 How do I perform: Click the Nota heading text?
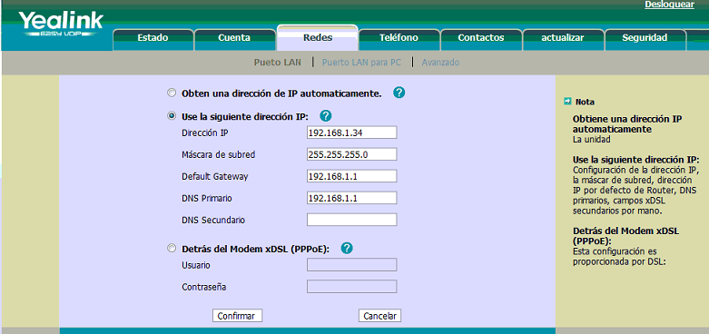585,103
